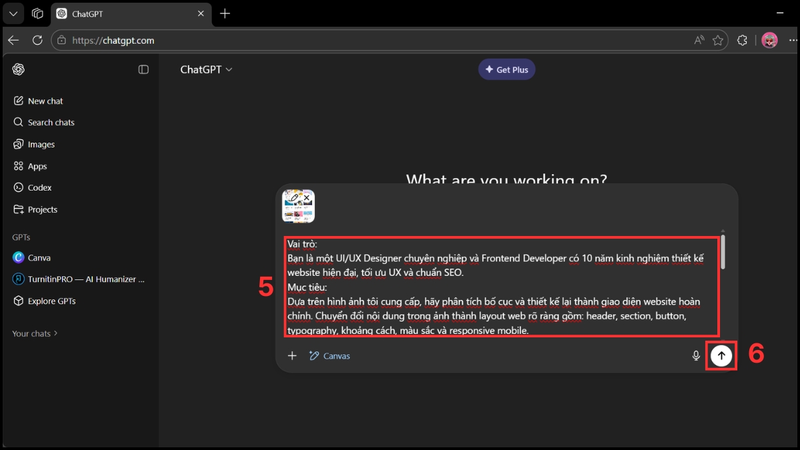Screen dimensions: 800x450
Task: Send the prompt with the arrow button
Action: (x=721, y=355)
